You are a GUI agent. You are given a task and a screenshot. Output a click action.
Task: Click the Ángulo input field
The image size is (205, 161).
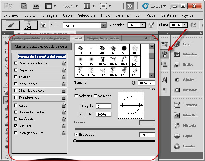pos(104,106)
